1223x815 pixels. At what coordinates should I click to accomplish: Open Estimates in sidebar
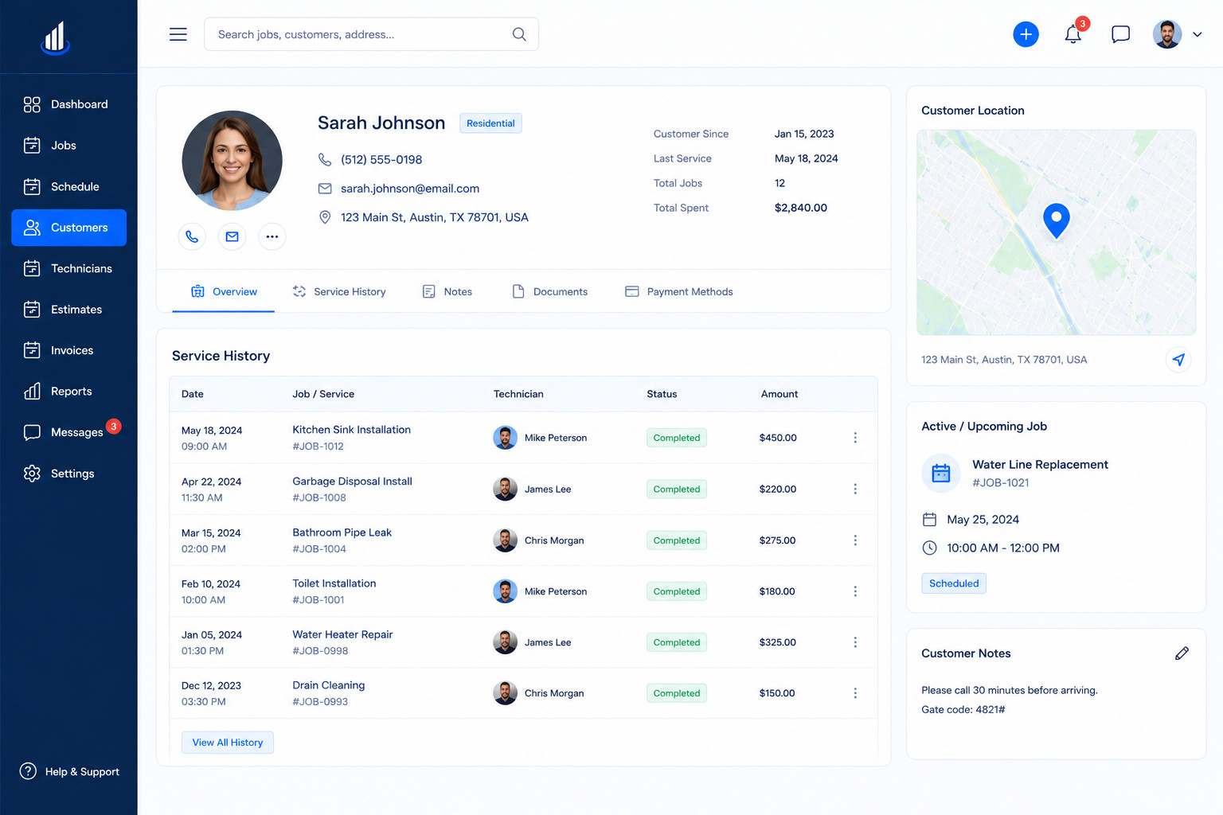click(68, 310)
